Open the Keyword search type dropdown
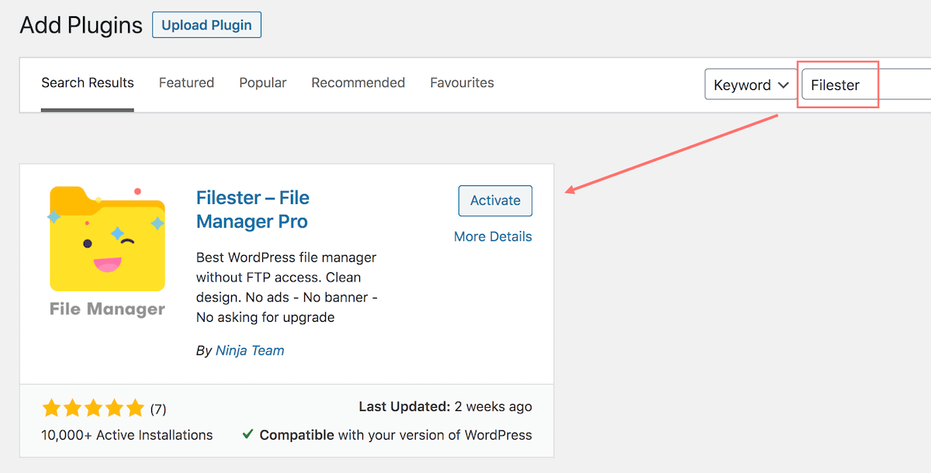The height and width of the screenshot is (473, 931). point(751,85)
